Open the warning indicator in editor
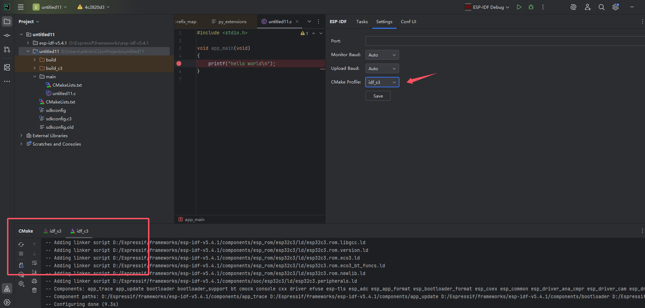The height and width of the screenshot is (308, 645). pyautogui.click(x=304, y=33)
